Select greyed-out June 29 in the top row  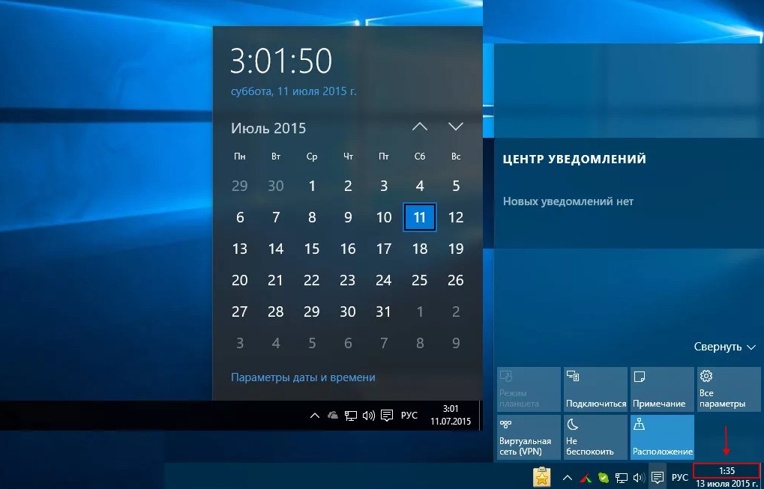tap(240, 186)
